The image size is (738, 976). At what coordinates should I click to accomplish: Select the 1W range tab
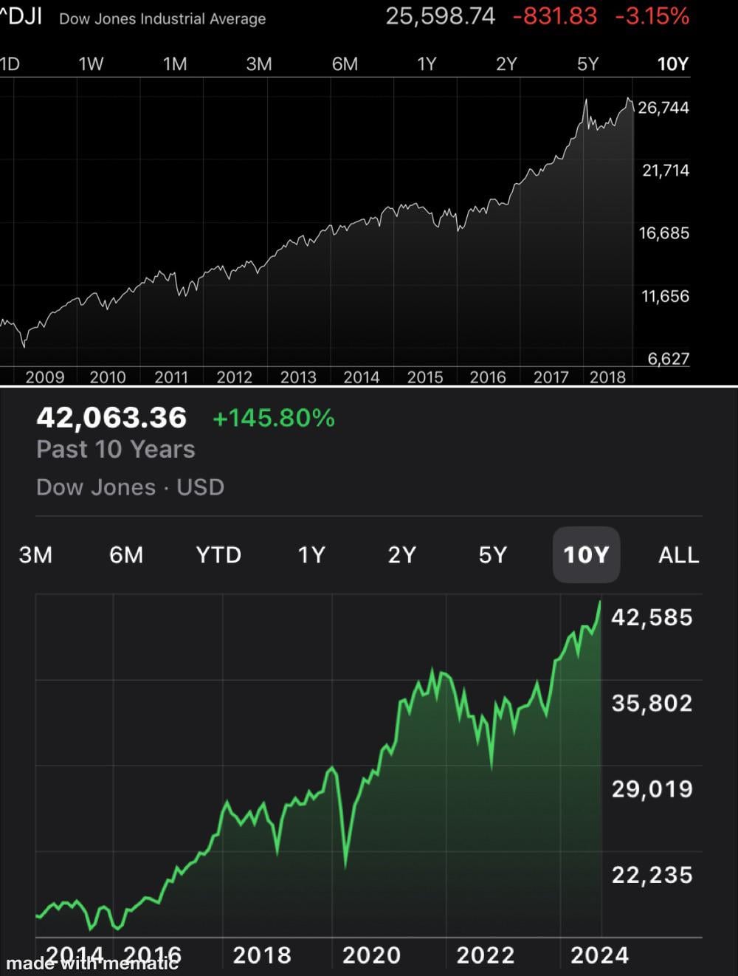pyautogui.click(x=92, y=64)
